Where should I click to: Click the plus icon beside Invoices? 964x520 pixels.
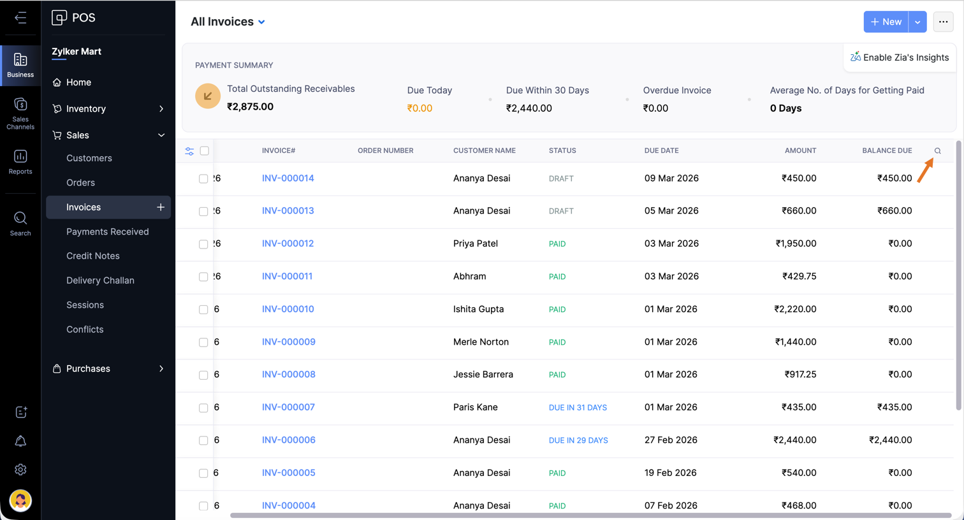tap(161, 207)
